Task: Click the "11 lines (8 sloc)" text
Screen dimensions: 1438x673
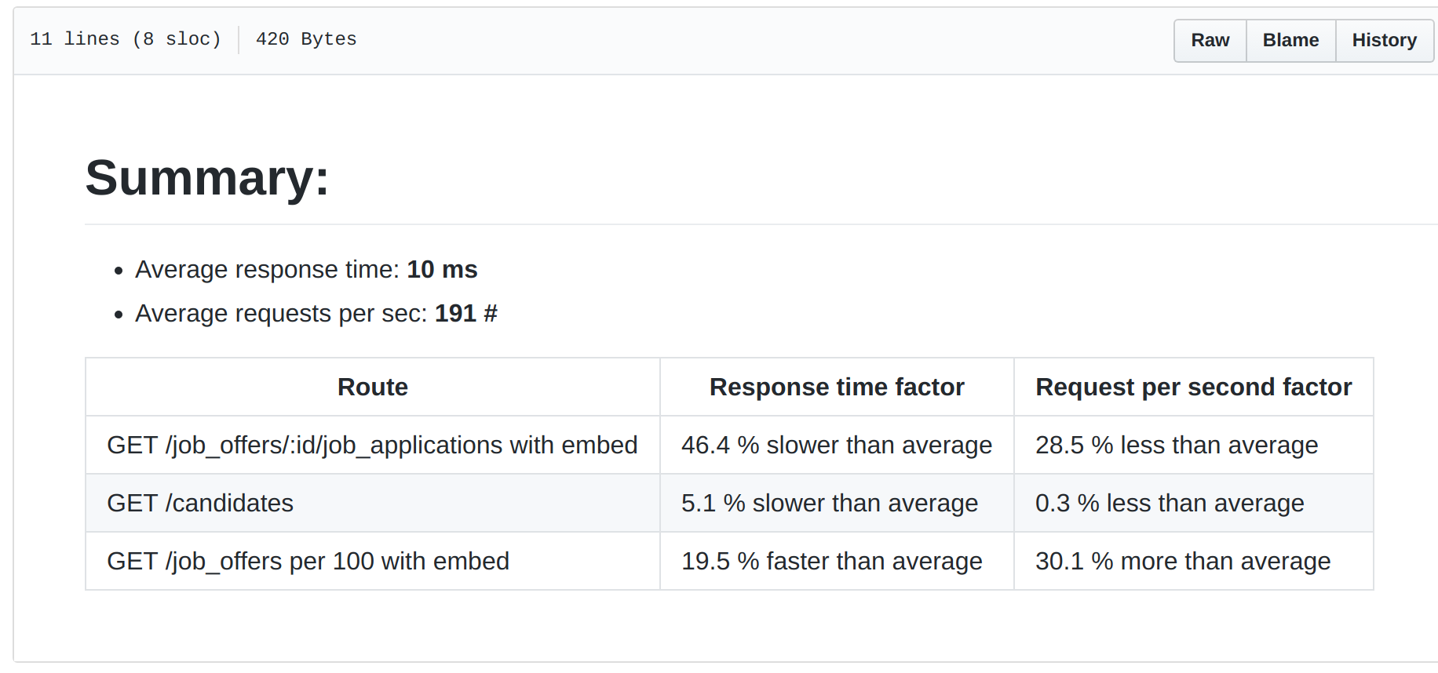Action: pyautogui.click(x=126, y=39)
